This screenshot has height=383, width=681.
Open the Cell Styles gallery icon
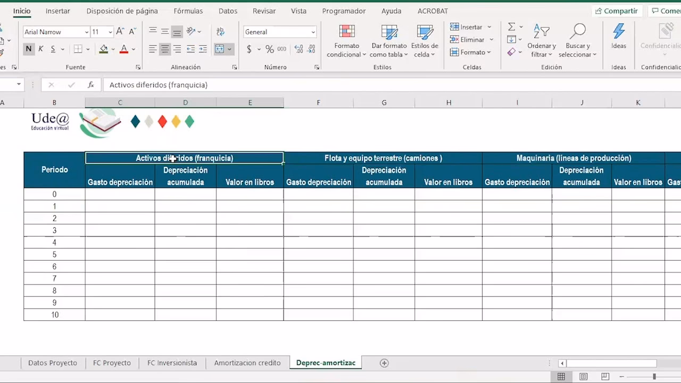point(425,32)
